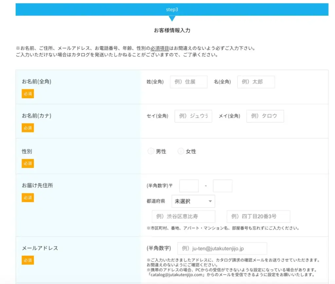Click the ※市区町村、番地 address hint note

(x=223, y=228)
